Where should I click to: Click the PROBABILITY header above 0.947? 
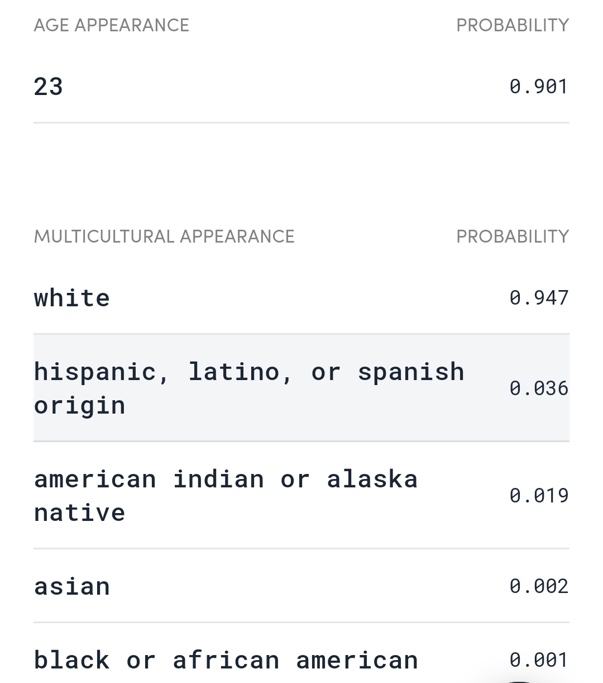point(513,236)
